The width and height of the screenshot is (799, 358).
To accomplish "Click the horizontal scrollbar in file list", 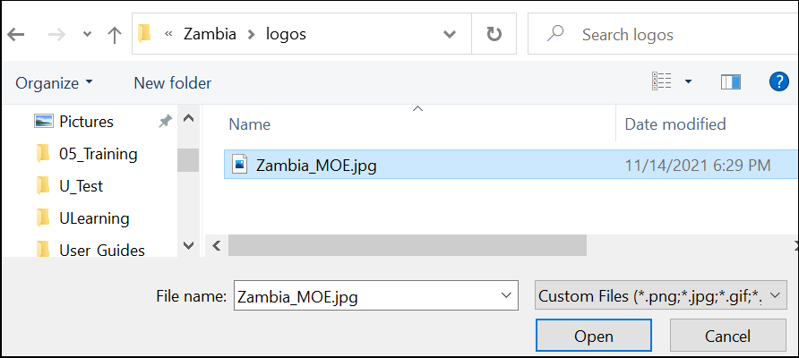I will pyautogui.click(x=408, y=245).
